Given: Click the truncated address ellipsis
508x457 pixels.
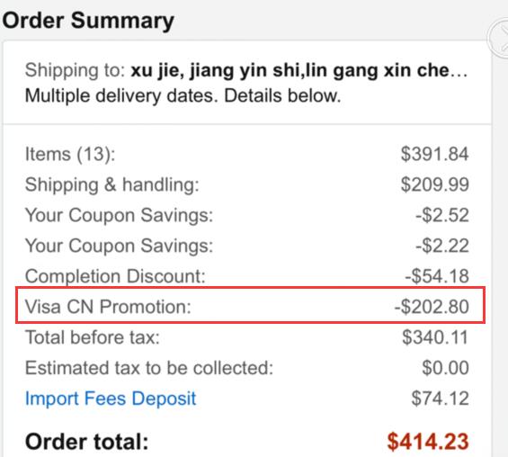Looking at the screenshot, I should (x=459, y=72).
